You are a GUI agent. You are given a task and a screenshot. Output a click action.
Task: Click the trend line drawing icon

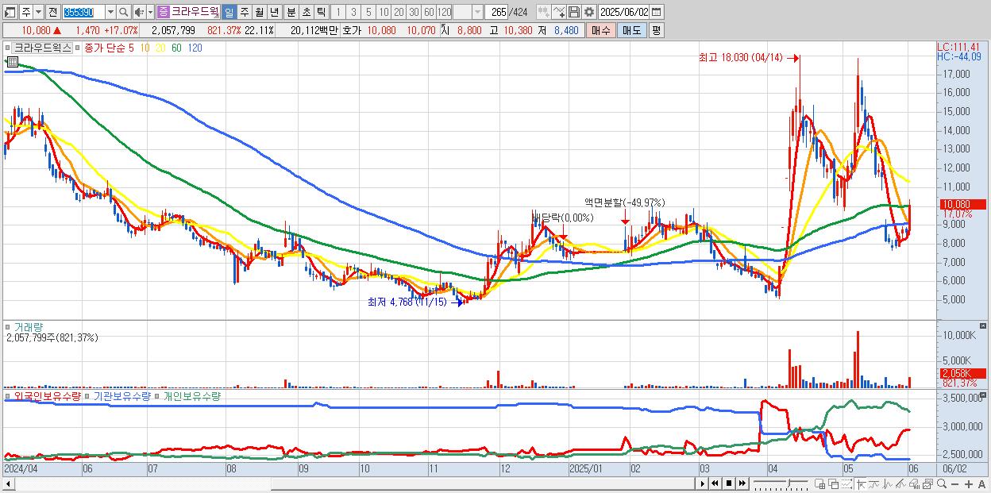tap(874, 483)
